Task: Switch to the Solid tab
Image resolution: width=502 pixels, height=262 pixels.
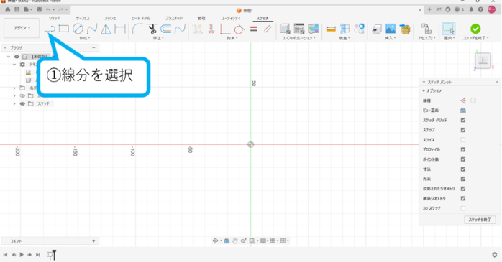Action: 55,18
